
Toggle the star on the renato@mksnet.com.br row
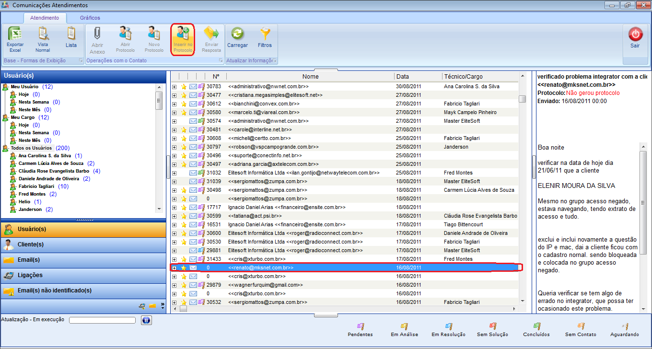pos(184,268)
